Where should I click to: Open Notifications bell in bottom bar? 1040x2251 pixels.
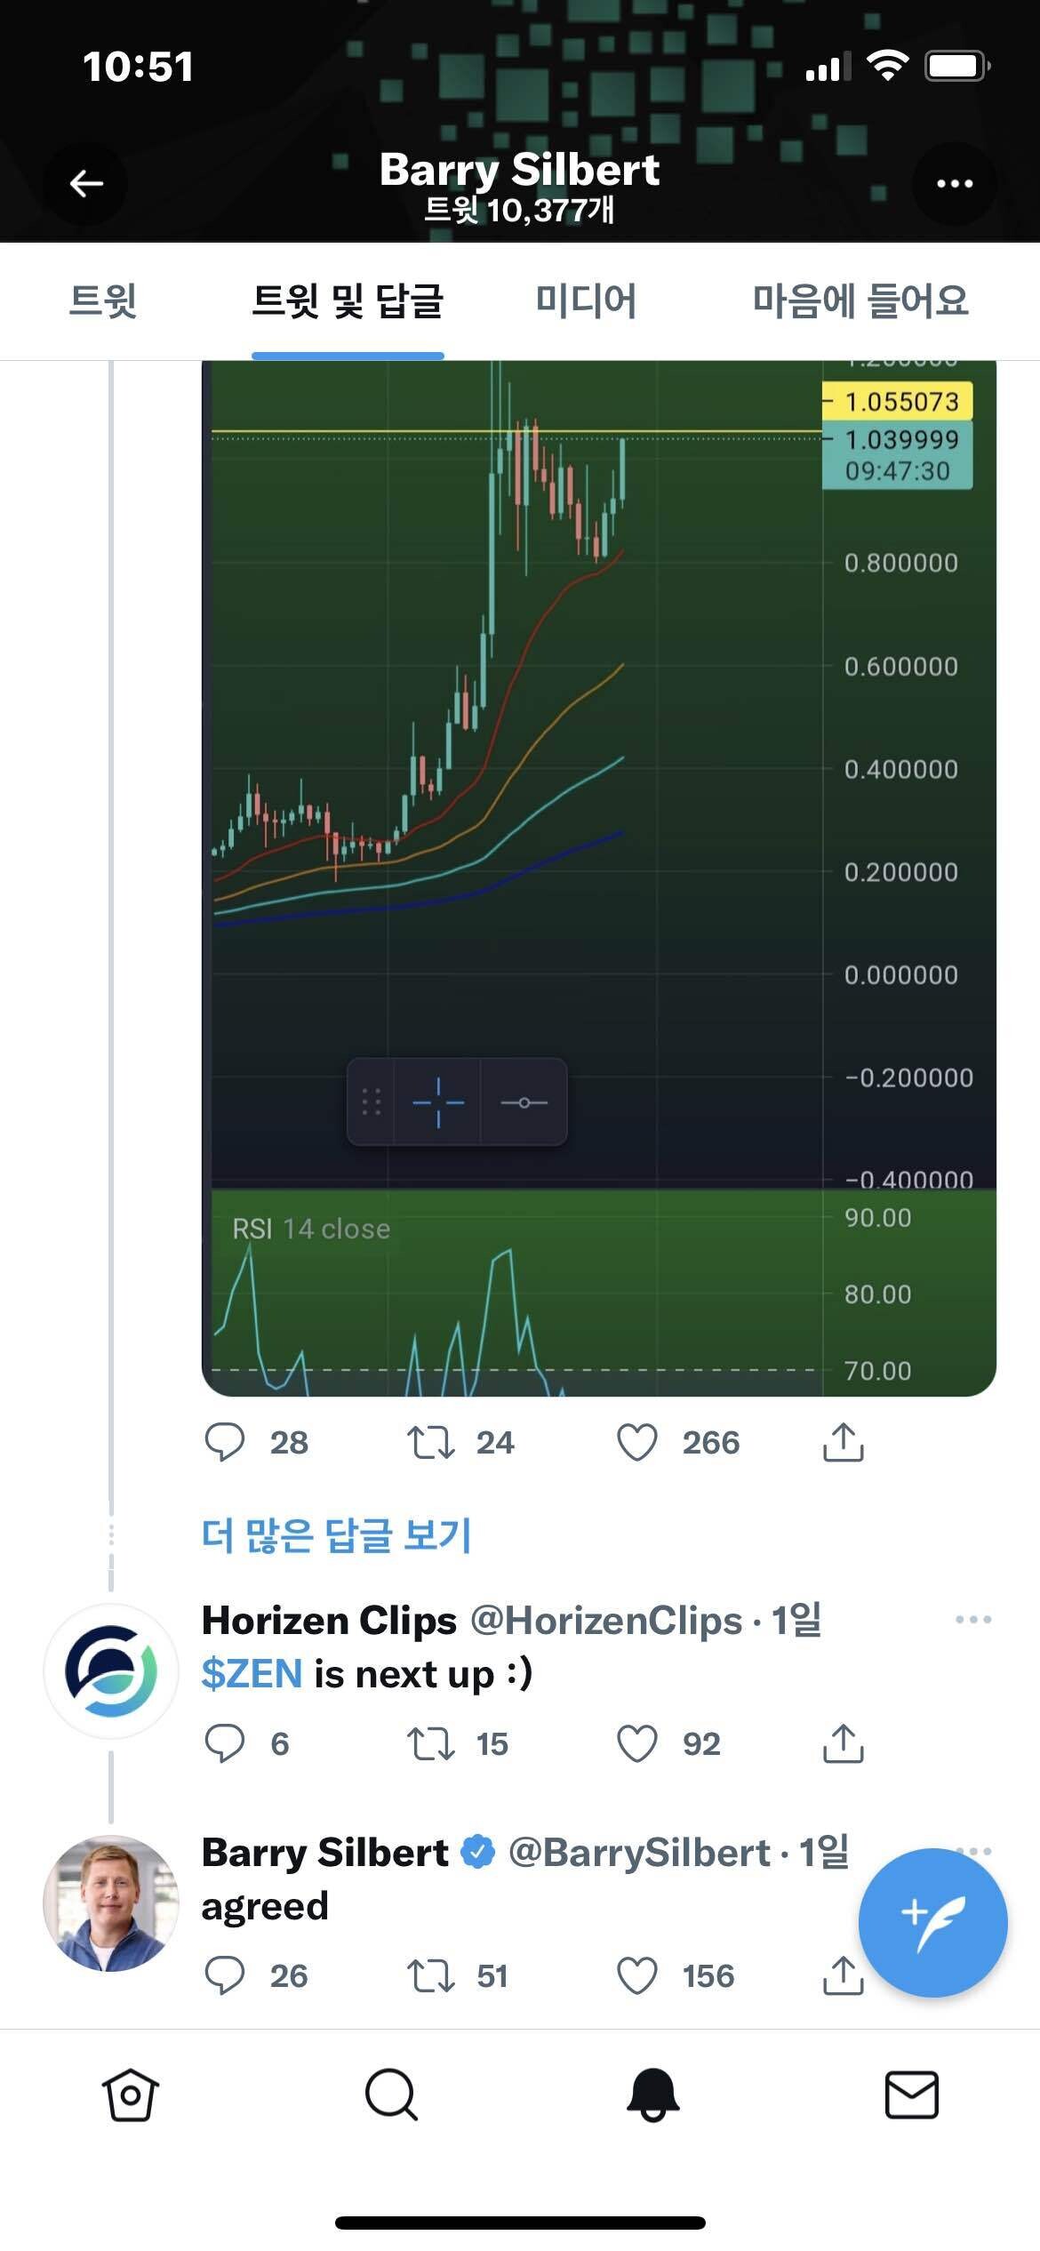(x=652, y=2095)
